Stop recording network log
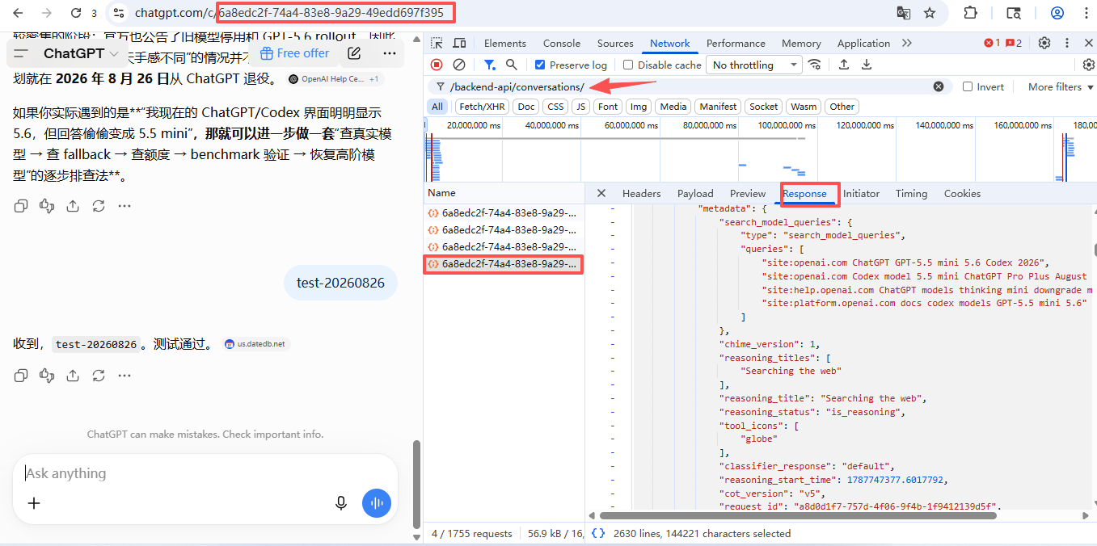The height and width of the screenshot is (546, 1097). coord(437,65)
